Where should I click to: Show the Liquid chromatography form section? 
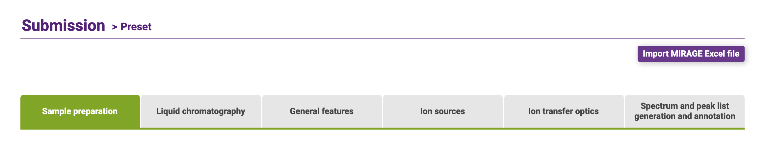click(x=201, y=111)
